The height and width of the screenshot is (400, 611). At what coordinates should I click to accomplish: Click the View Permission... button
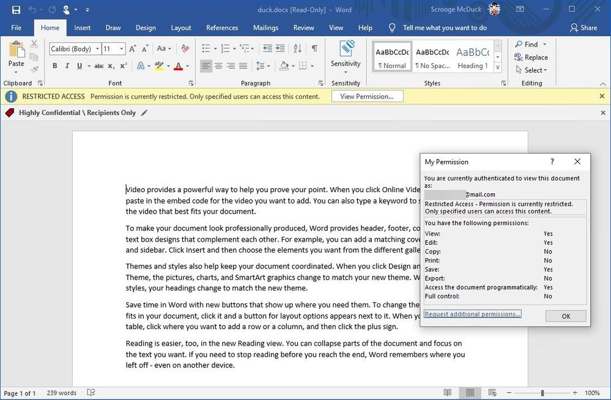click(367, 96)
